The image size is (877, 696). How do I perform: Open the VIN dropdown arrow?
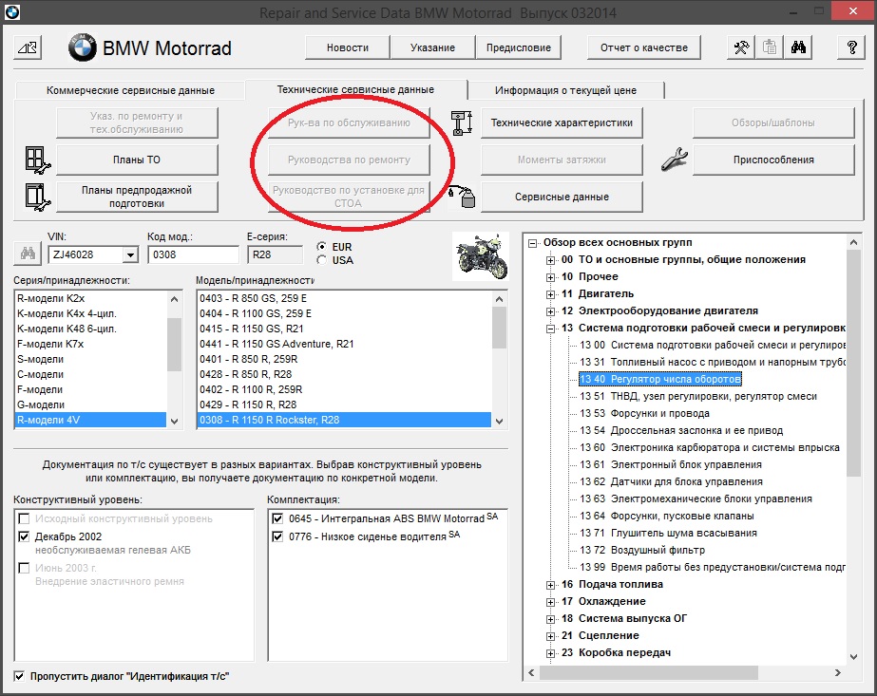[x=130, y=254]
